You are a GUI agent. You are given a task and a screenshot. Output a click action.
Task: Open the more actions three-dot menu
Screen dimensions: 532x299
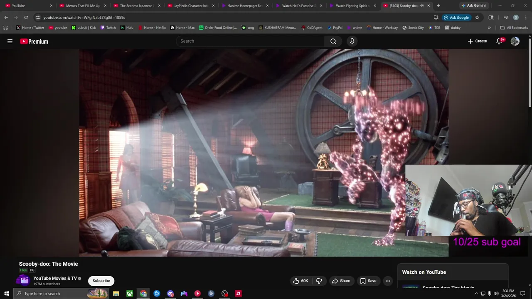[x=388, y=281]
